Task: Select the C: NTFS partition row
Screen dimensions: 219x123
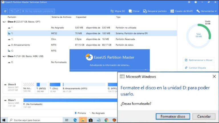Action: 38,51
